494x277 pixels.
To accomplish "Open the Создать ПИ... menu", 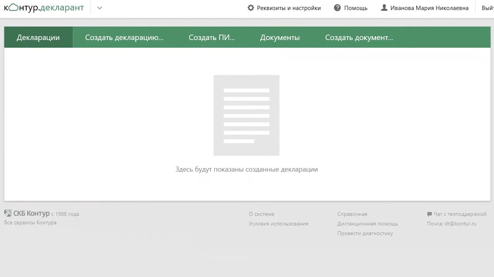I will 212,38.
